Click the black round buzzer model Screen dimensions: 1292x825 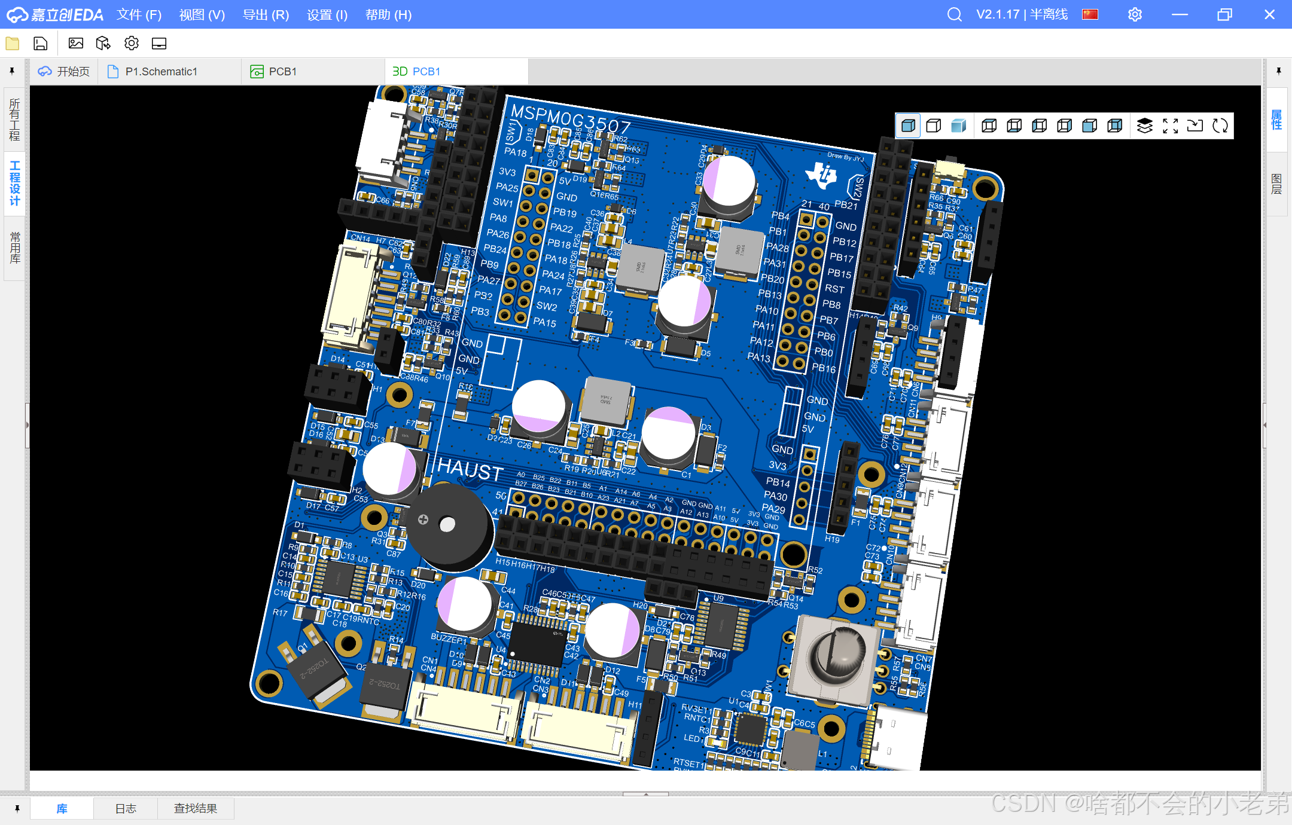pyautogui.click(x=450, y=527)
